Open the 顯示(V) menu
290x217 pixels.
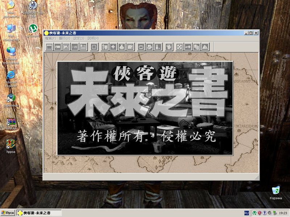[65, 38]
